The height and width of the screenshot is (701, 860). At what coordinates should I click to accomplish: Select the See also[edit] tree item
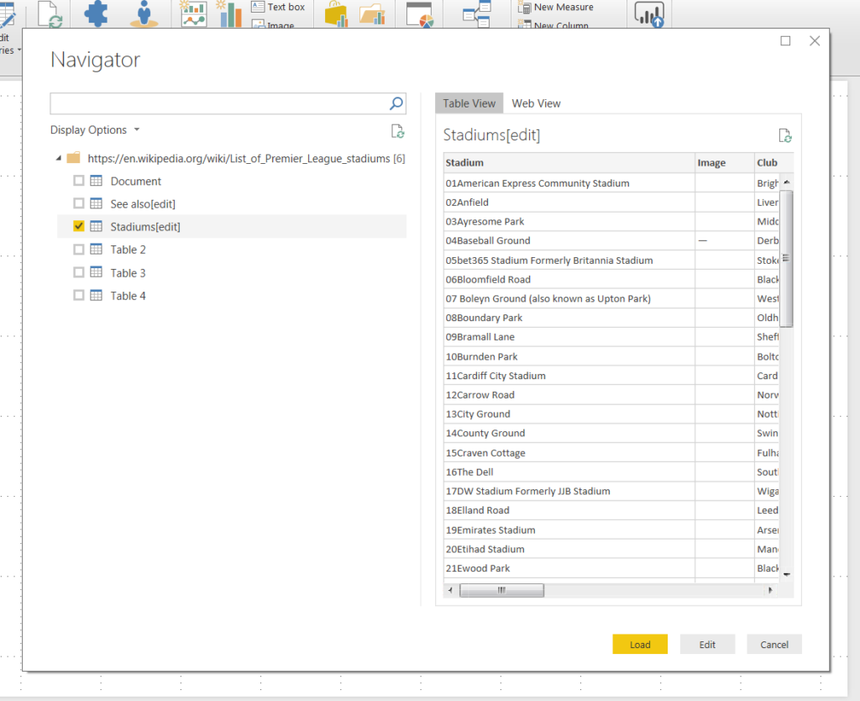143,204
